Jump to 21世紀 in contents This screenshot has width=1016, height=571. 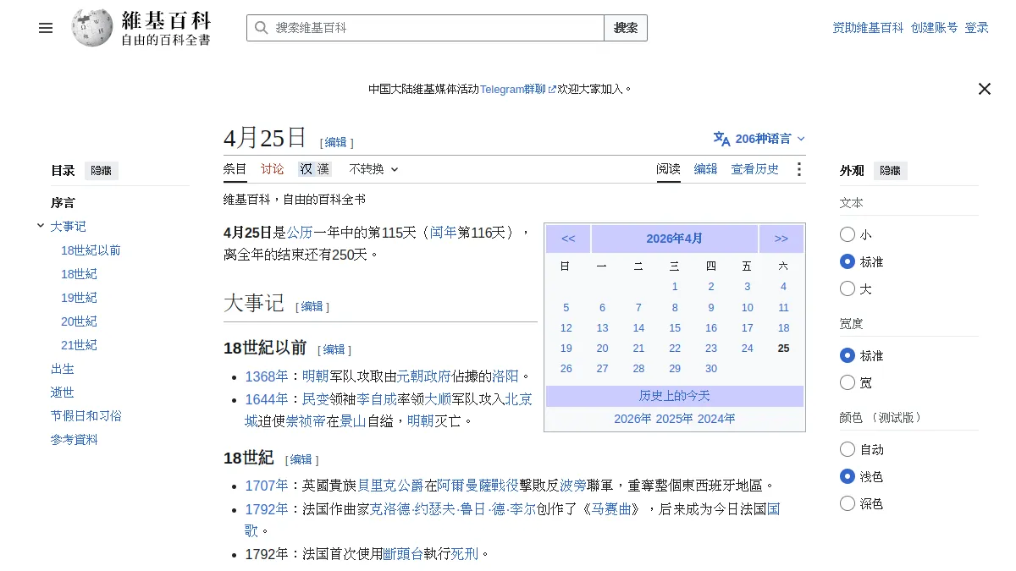79,345
